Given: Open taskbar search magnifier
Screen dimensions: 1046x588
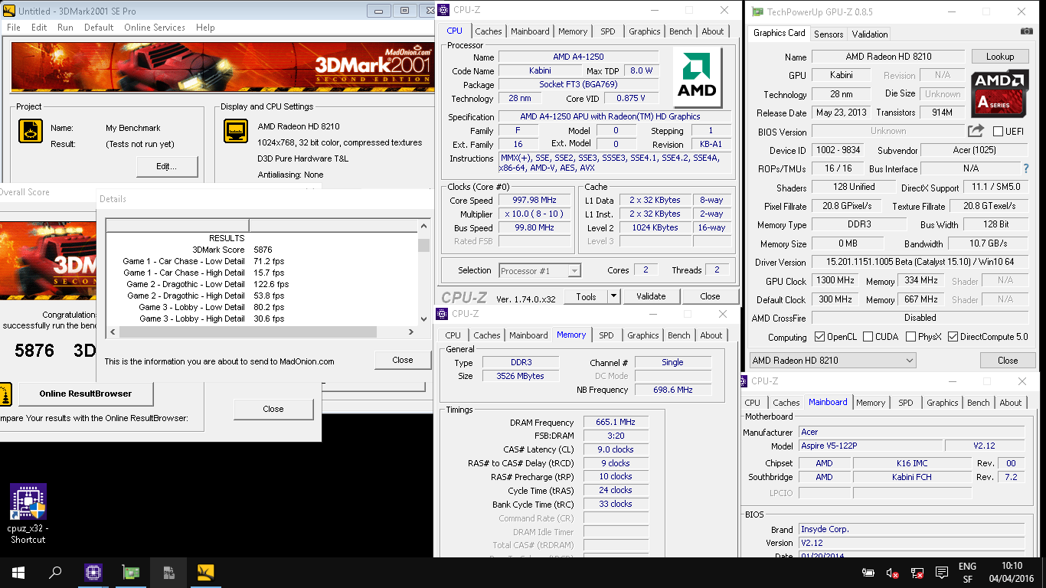Looking at the screenshot, I should click(x=55, y=573).
